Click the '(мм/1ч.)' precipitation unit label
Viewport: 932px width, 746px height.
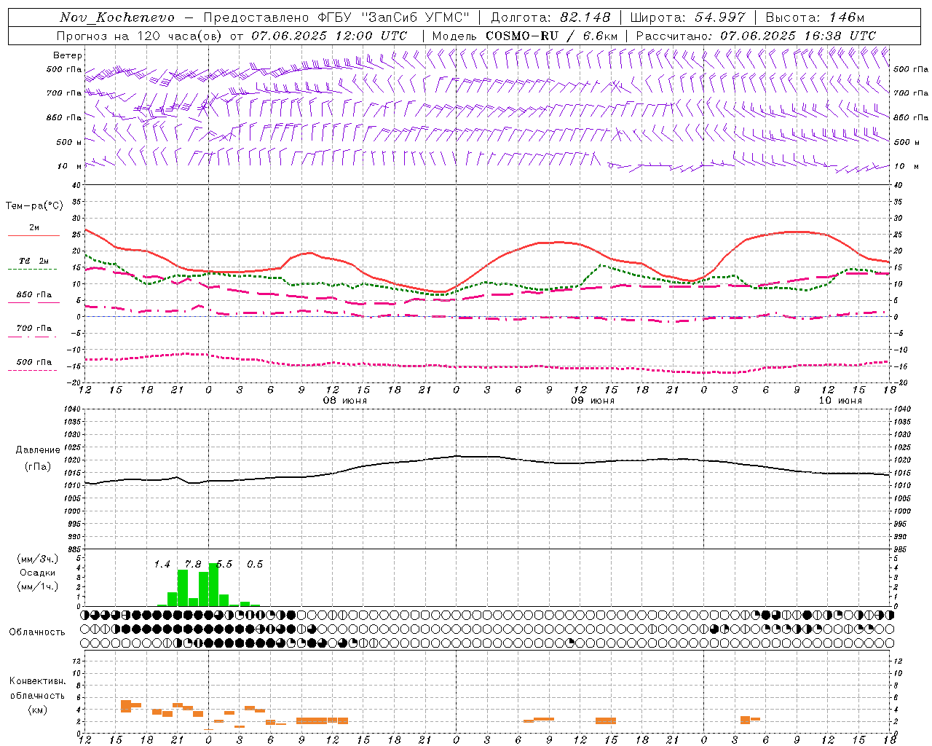pos(37,586)
